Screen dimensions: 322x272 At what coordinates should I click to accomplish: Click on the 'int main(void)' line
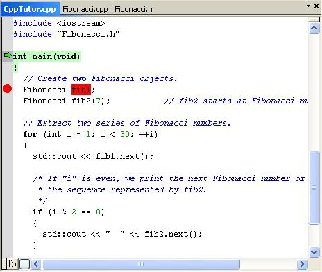[x=46, y=56]
